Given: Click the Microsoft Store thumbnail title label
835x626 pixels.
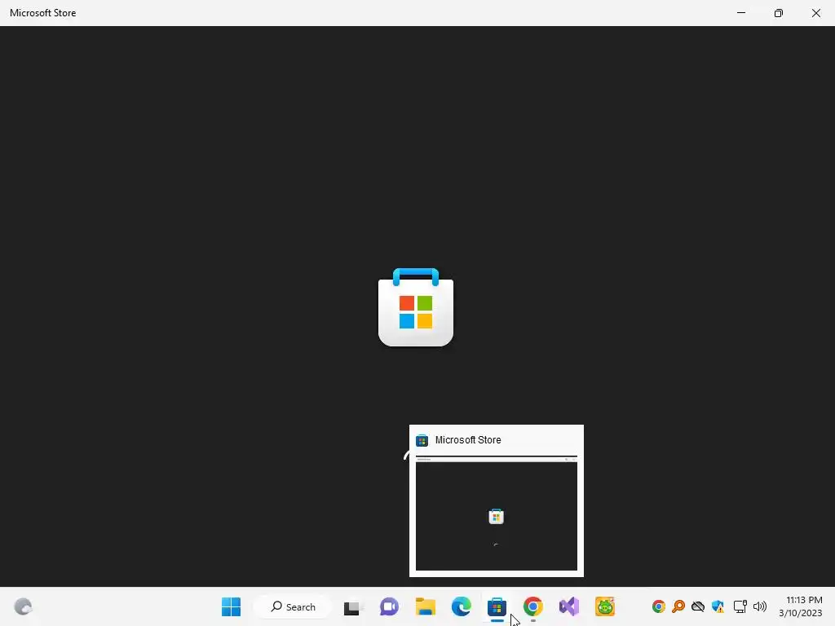Looking at the screenshot, I should 468,440.
